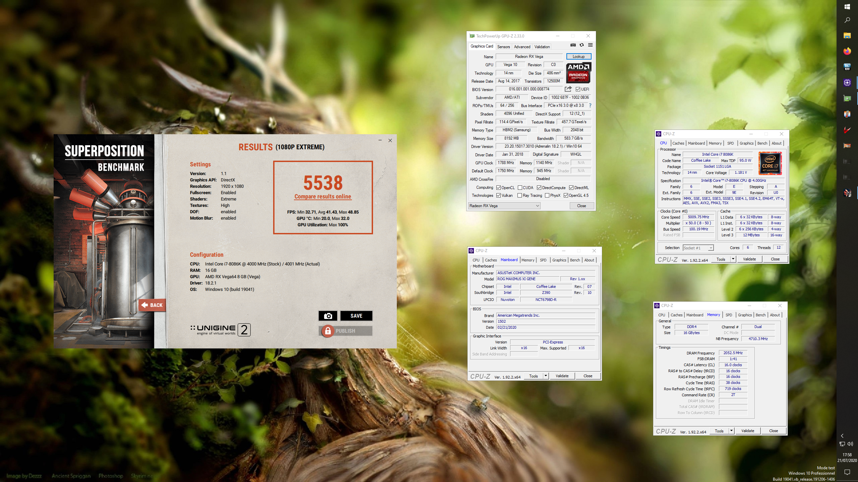The height and width of the screenshot is (482, 858).
Task: Click the Lookup button in GPU-Z
Action: 578,57
